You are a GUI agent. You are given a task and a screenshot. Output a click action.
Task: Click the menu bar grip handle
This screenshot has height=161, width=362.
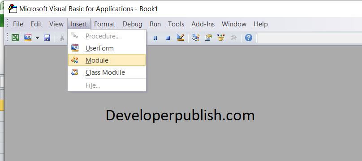[7, 24]
